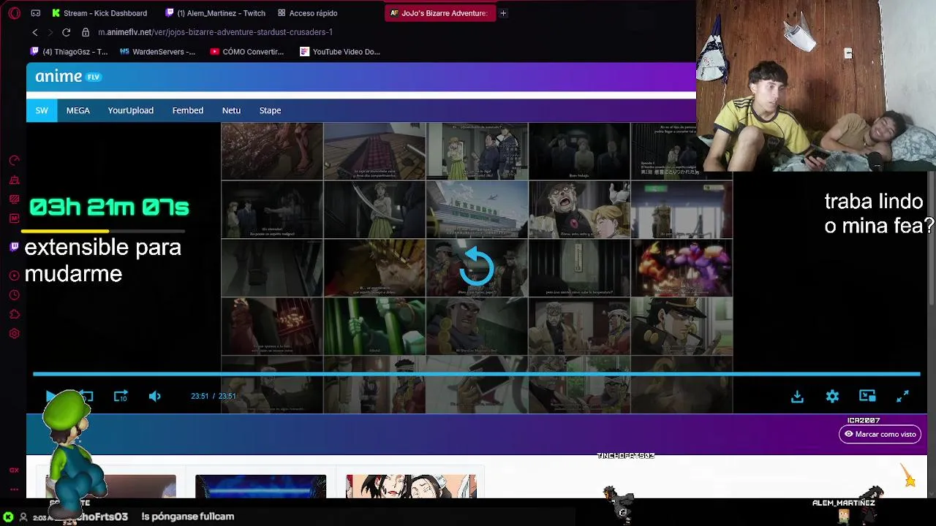Open the blue-glow thumbnail below the player
This screenshot has height=526, width=936.
260,487
